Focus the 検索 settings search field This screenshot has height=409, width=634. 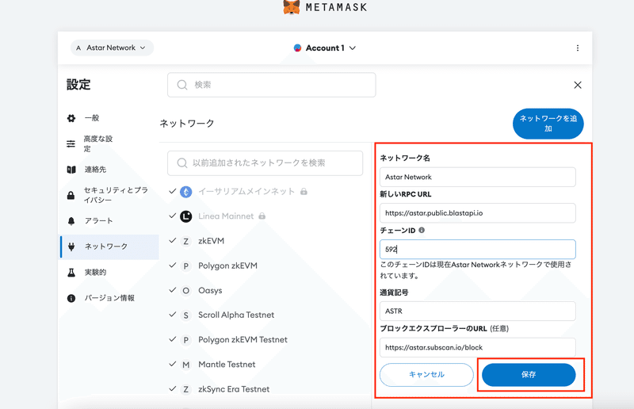click(x=272, y=85)
